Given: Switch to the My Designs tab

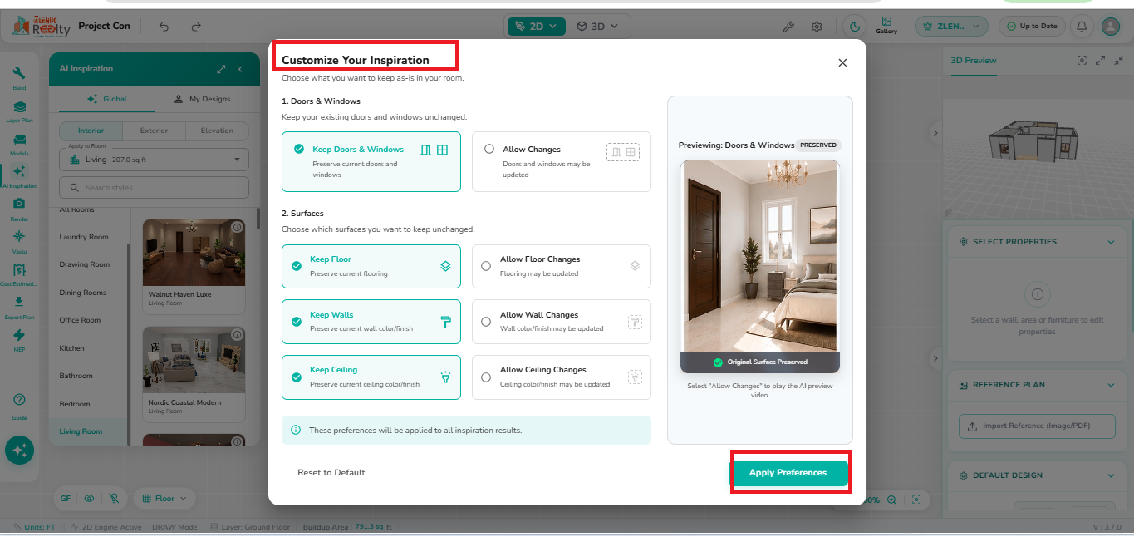Looking at the screenshot, I should tap(202, 99).
